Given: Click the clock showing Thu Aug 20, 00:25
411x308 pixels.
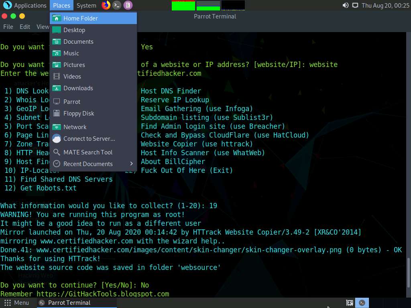Looking at the screenshot, I should click(x=385, y=5).
